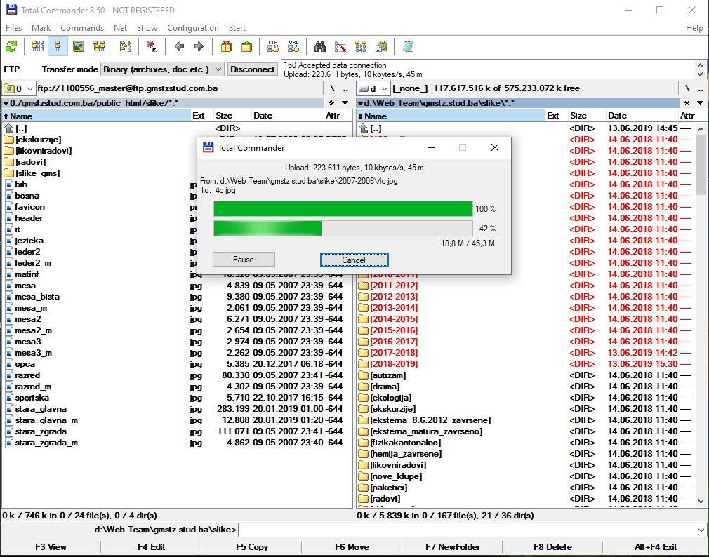Click right panel root backslash button
Image resolution: width=709 pixels, height=557 pixels.
point(687,88)
